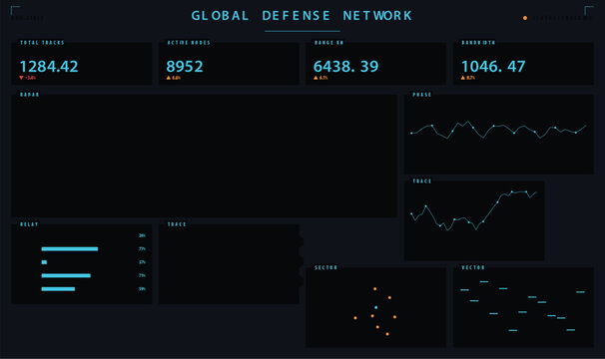Click the Relay panel label
605x359 pixels.
29,224
